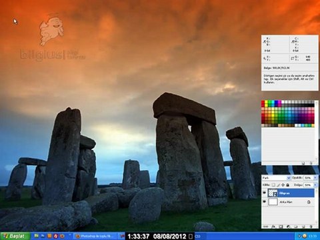Click the lock icon on Arka Plan layer
Image resolution: width=320 pixels, height=240 pixels.
coord(309,202)
